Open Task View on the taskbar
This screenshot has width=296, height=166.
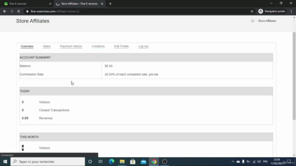point(100,162)
